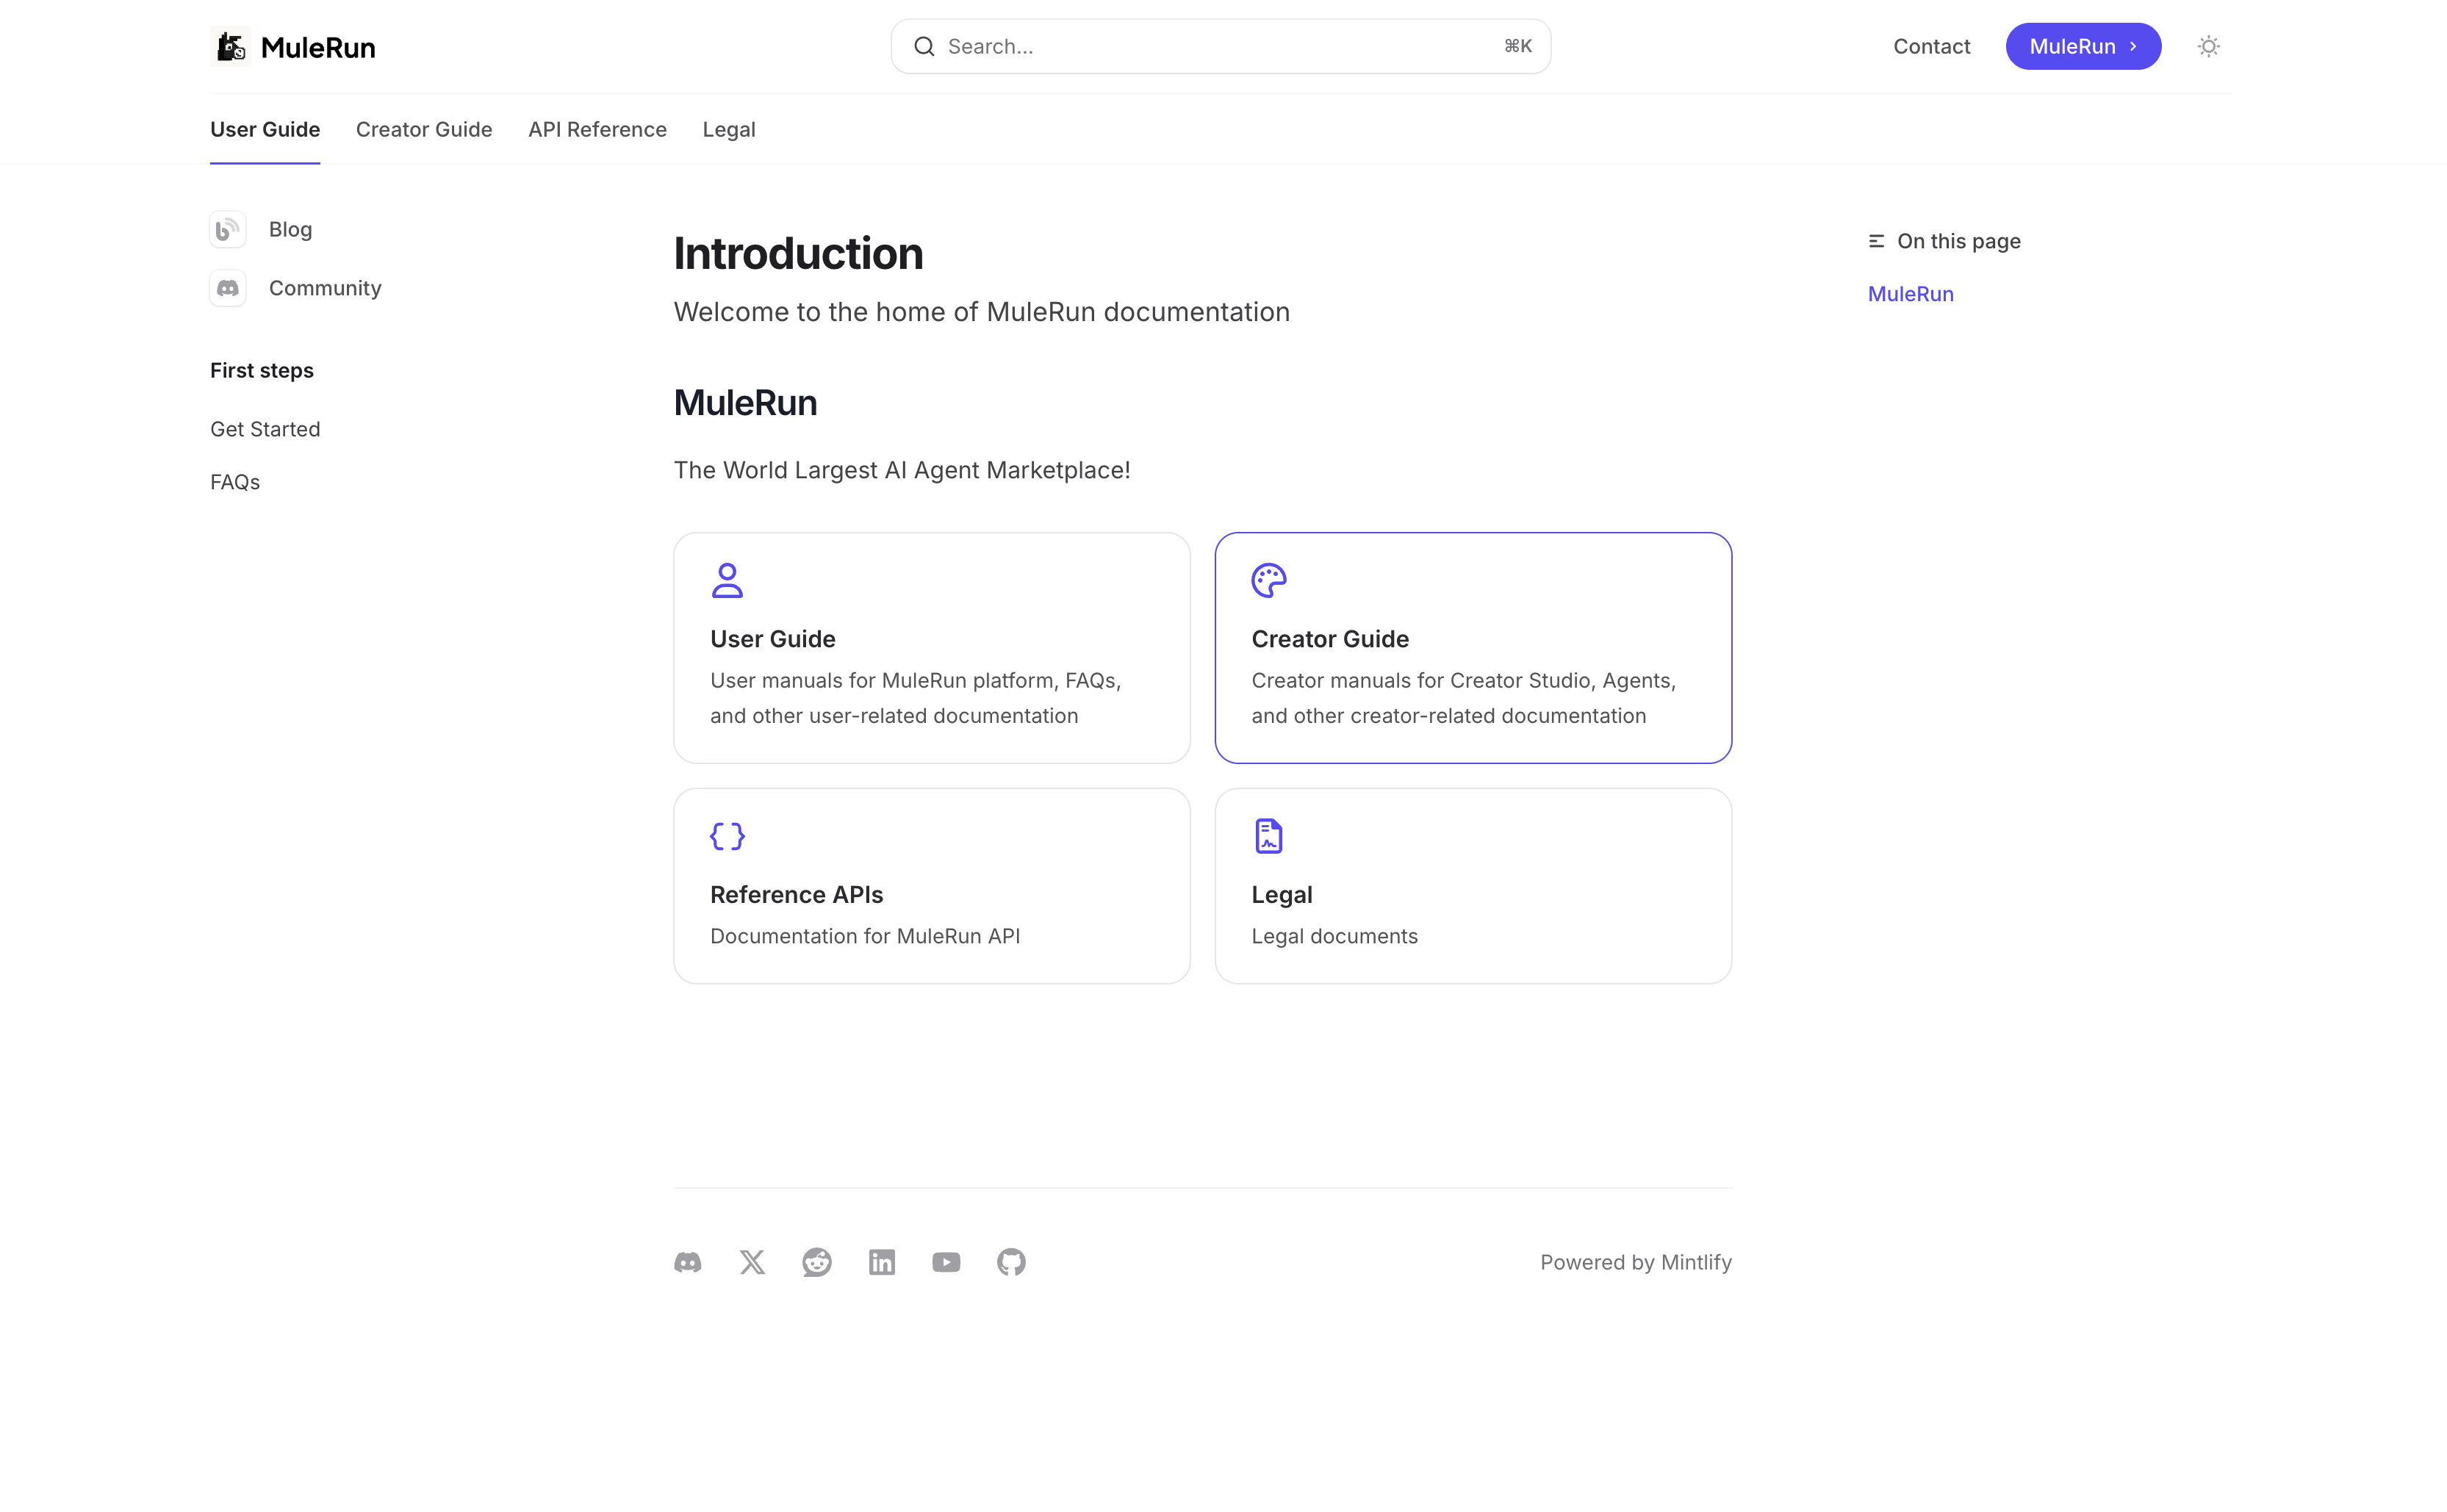
Task: Open the Reference APIs card title
Action: pyautogui.click(x=796, y=895)
